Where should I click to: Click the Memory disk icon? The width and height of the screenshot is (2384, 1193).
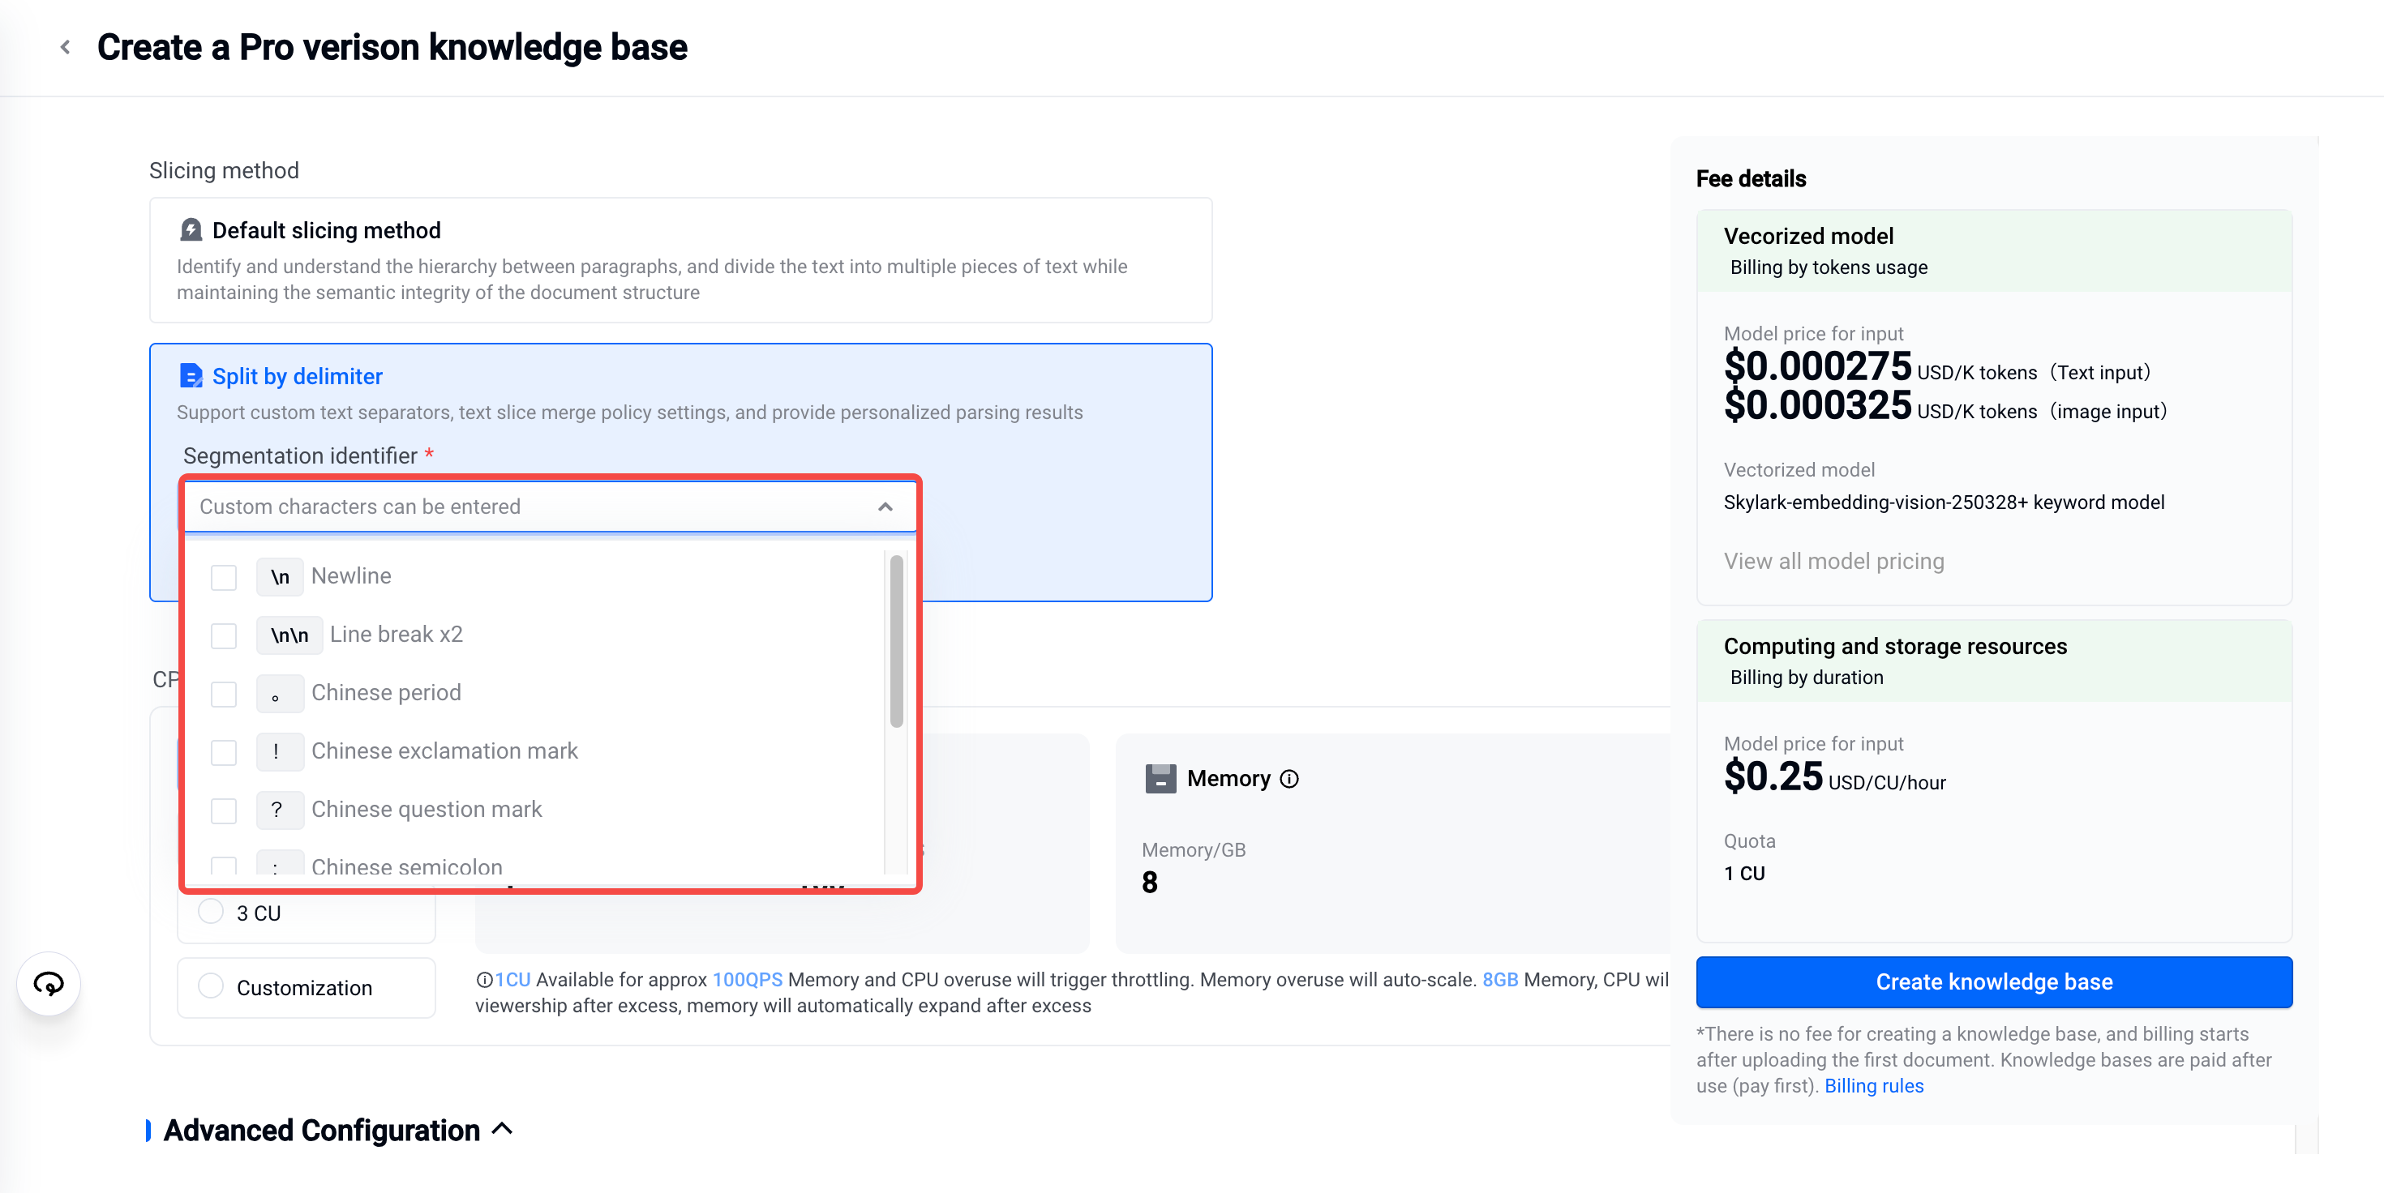click(1160, 779)
